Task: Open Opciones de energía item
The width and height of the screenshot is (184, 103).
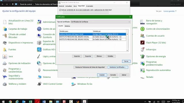Action: click(x=153, y=56)
